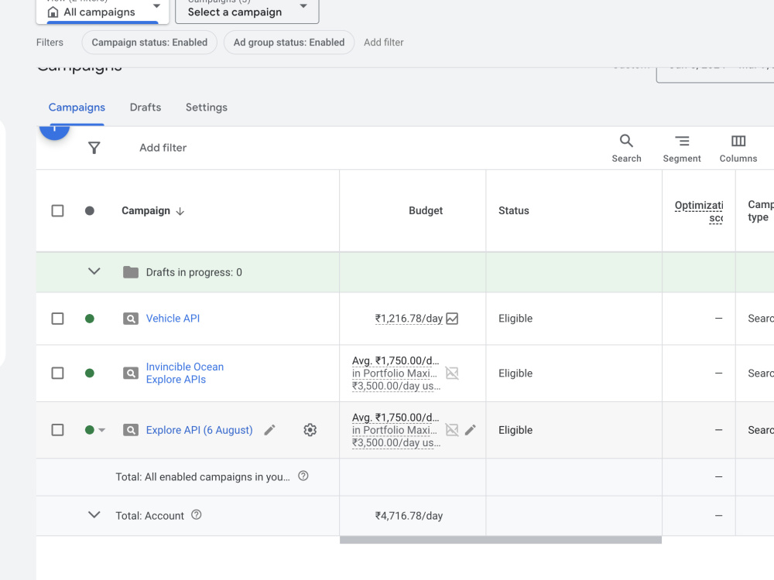Click the horizontal table scrollbar
This screenshot has height=580, width=774.
[x=501, y=540]
